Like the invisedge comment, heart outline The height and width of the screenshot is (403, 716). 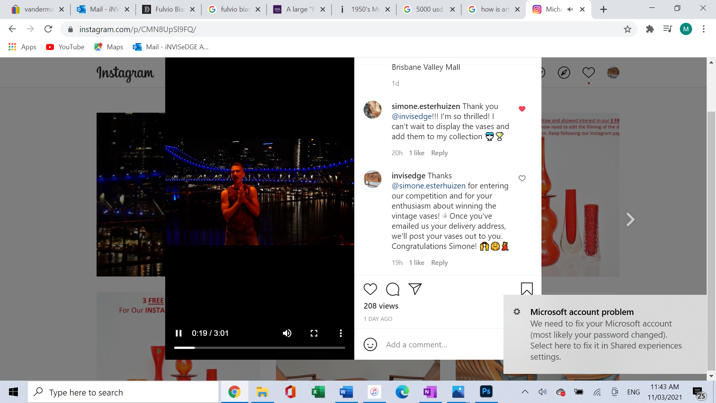click(522, 178)
